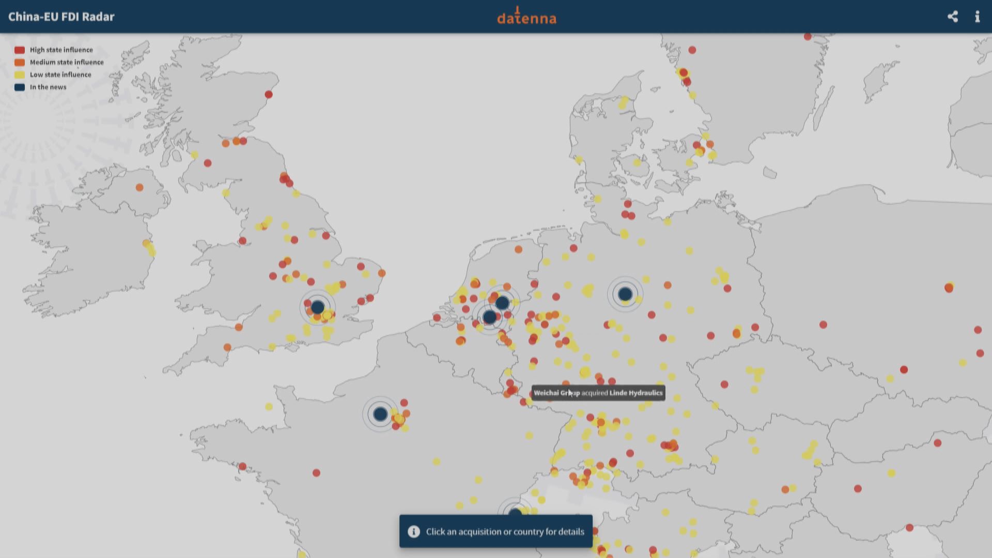Select the in-the-news marker in northern France
The height and width of the screenshot is (558, 992).
pyautogui.click(x=380, y=414)
